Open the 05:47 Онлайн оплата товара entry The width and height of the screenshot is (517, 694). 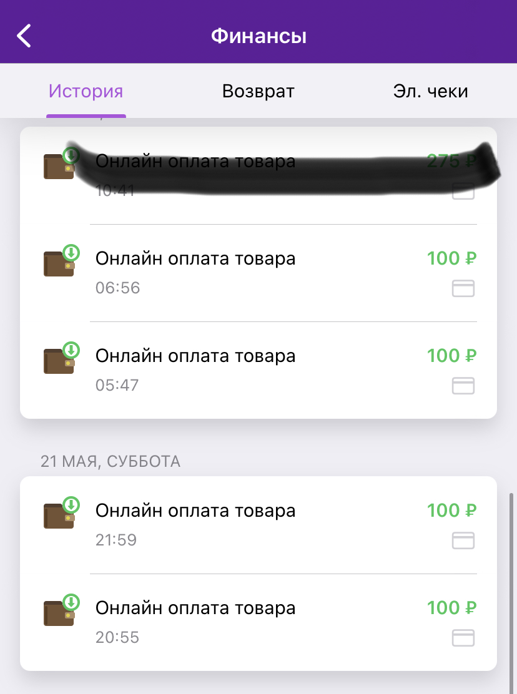coord(258,370)
